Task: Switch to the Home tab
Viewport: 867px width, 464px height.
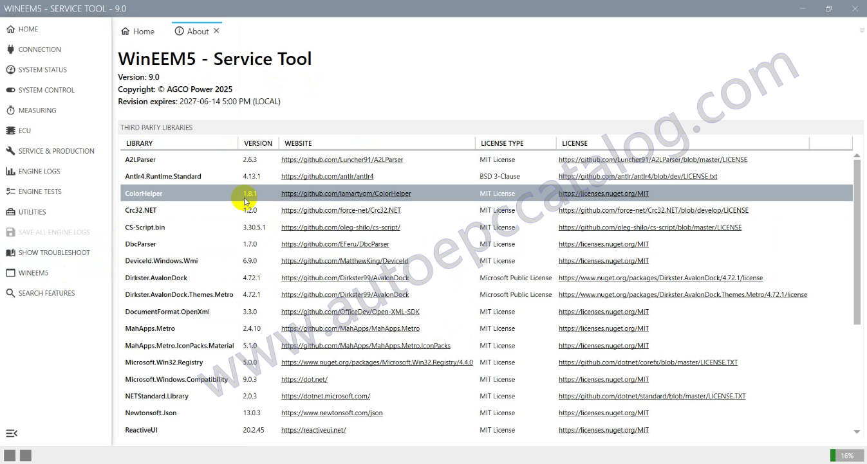Action: coord(138,31)
